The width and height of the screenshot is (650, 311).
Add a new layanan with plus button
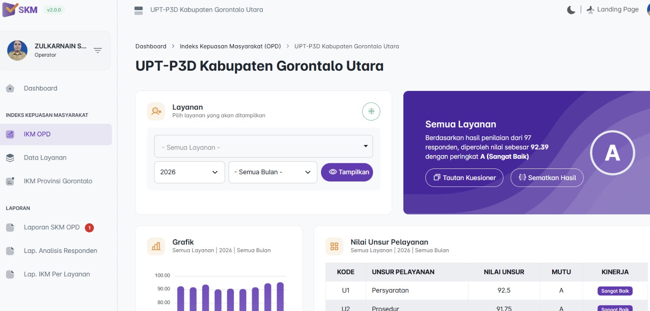click(371, 111)
